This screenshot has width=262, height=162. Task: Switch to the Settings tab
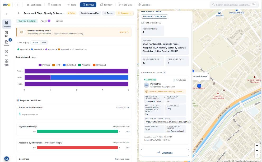click(59, 21)
